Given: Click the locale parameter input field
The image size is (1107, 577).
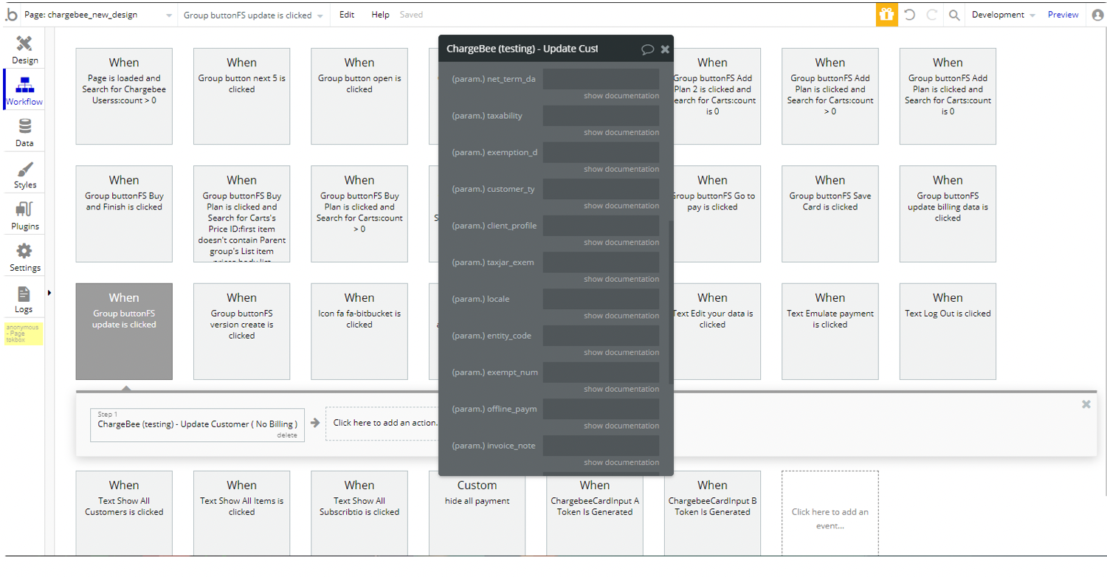Looking at the screenshot, I should pos(601,299).
